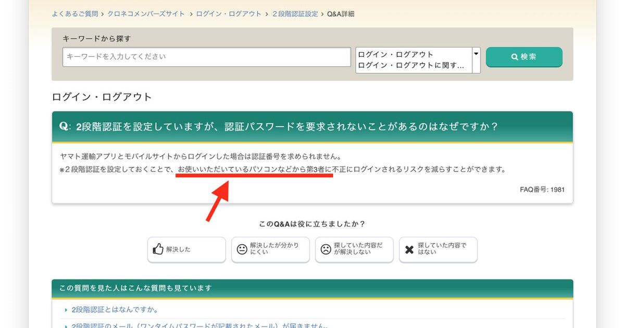Choose ログイン・ログアウトに関す… in the category list
Viewport: 625px width, 328px height.
coord(410,66)
